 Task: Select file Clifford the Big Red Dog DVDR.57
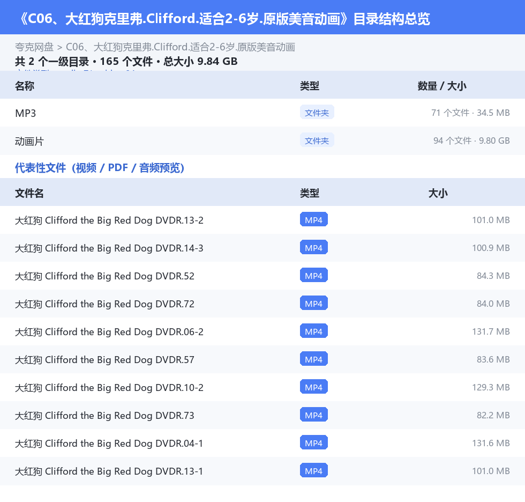pyautogui.click(x=104, y=359)
